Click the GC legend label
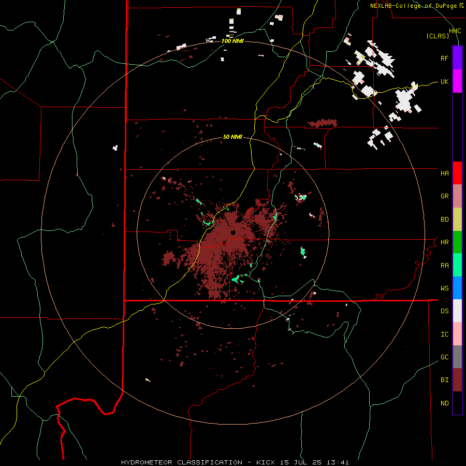Image resolution: width=466 pixels, height=466 pixels. pos(444,357)
